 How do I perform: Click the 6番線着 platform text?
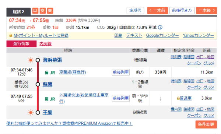click(x=140, y=112)
